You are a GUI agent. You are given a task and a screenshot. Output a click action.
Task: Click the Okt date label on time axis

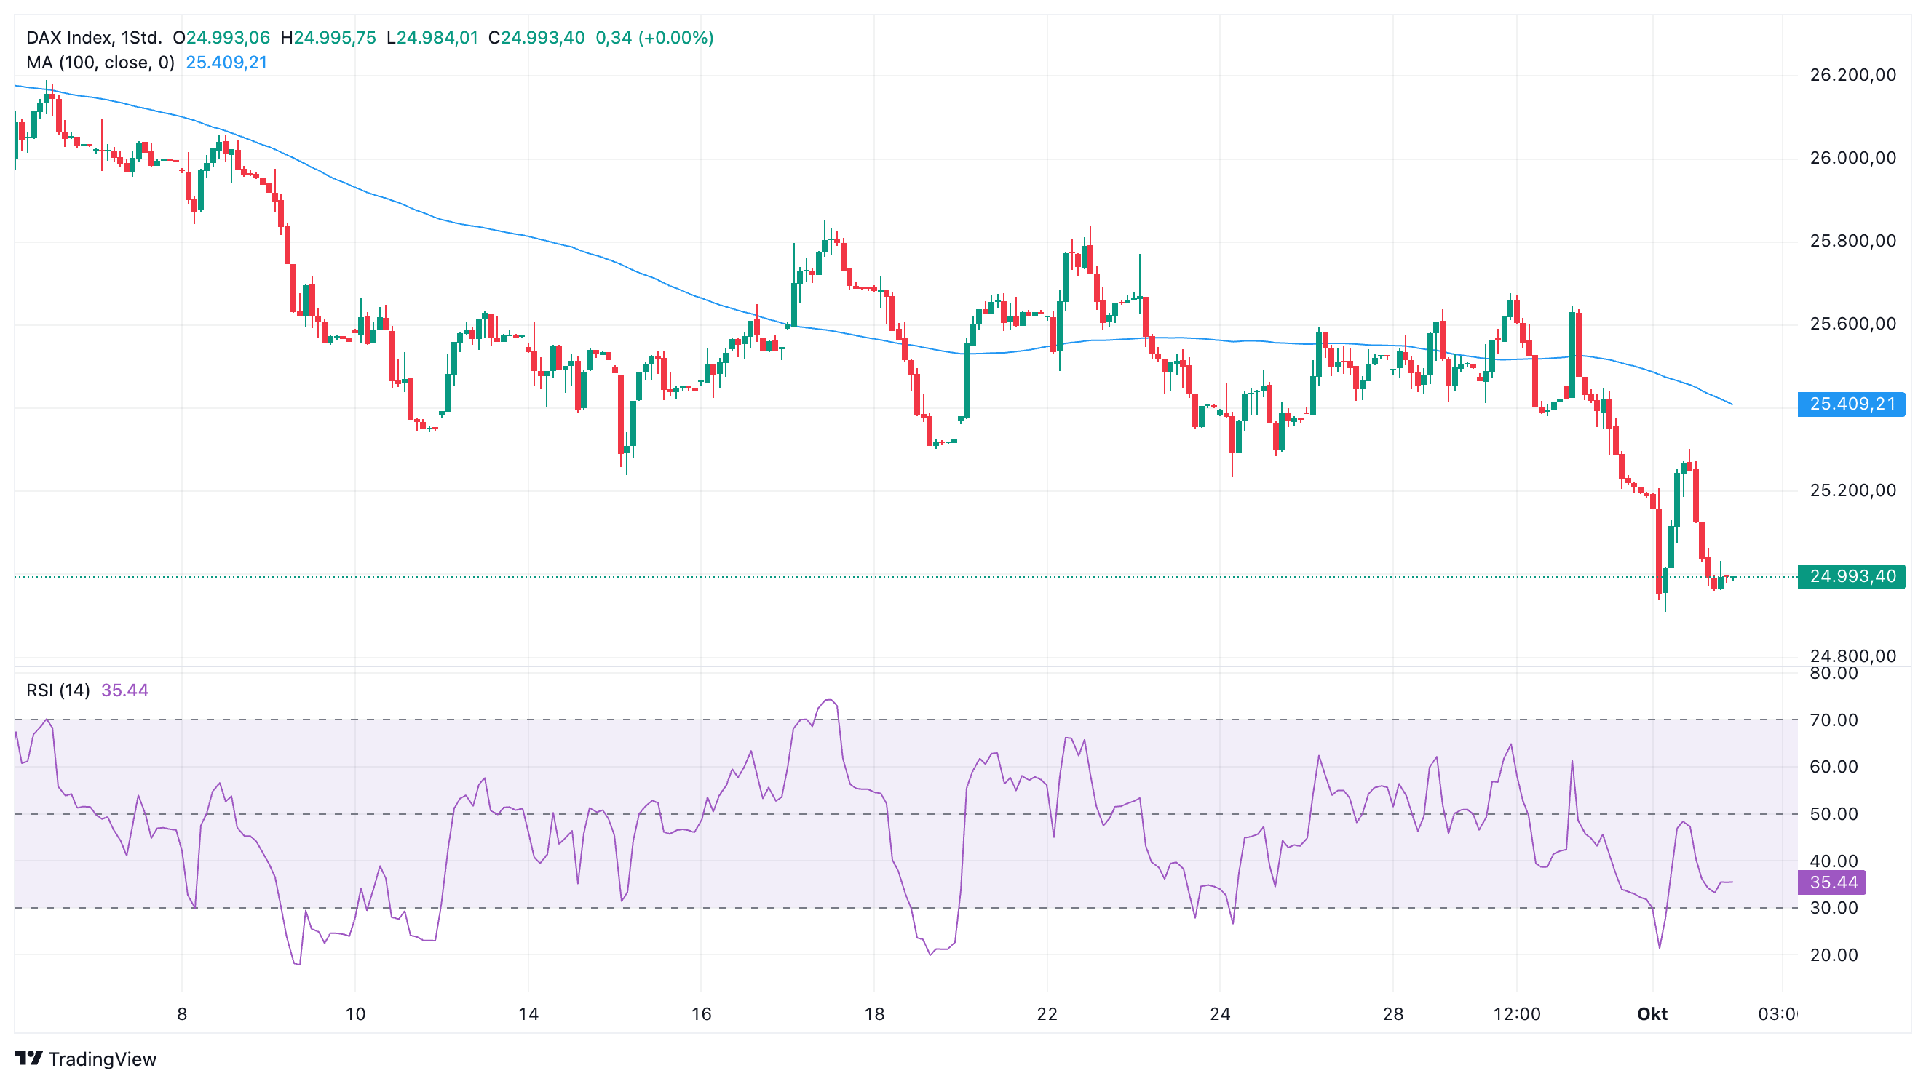point(1652,1013)
